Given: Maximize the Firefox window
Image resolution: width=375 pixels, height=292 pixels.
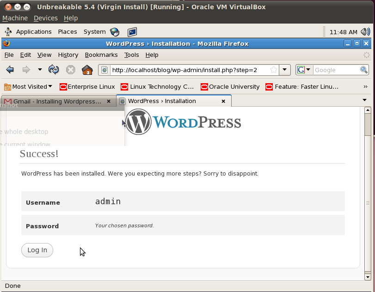Looking at the screenshot, I should (x=357, y=44).
